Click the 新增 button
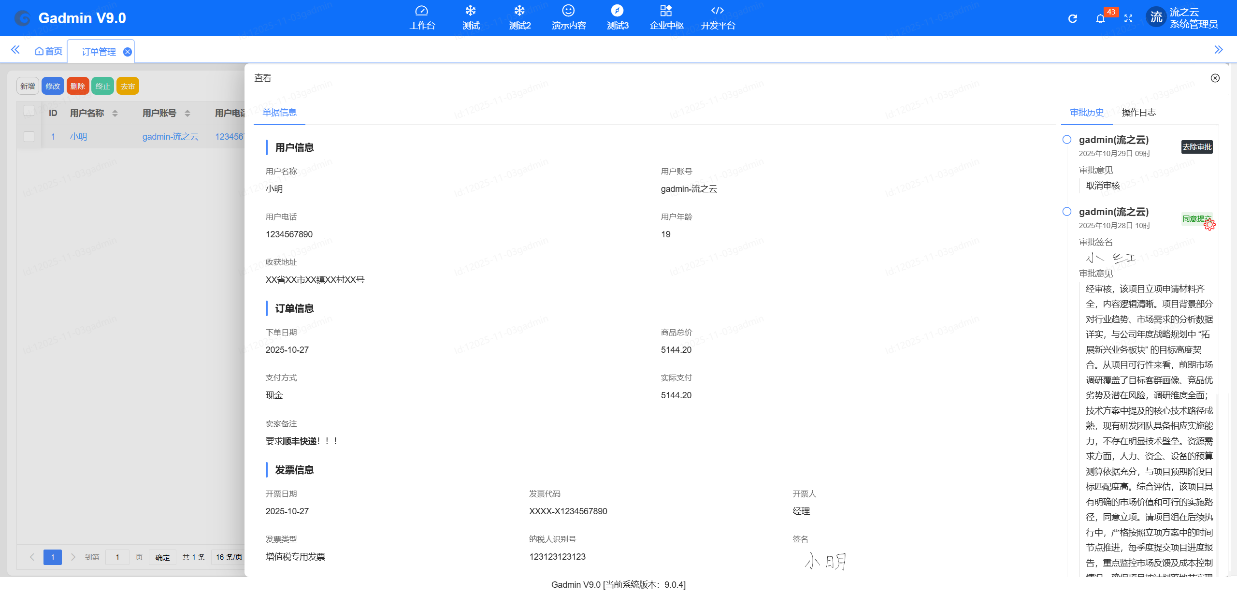 [27, 86]
